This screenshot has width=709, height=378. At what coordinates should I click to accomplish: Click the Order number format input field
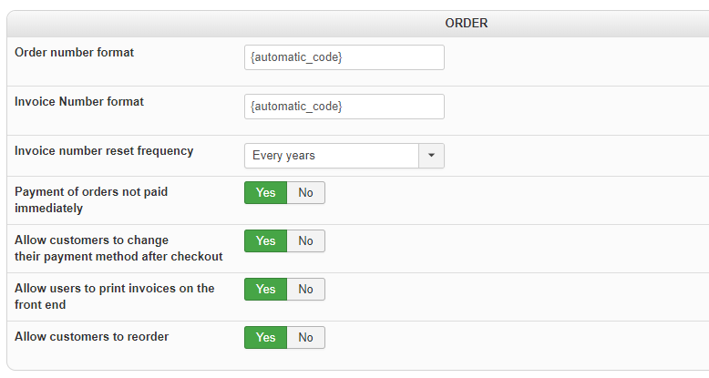(x=344, y=57)
